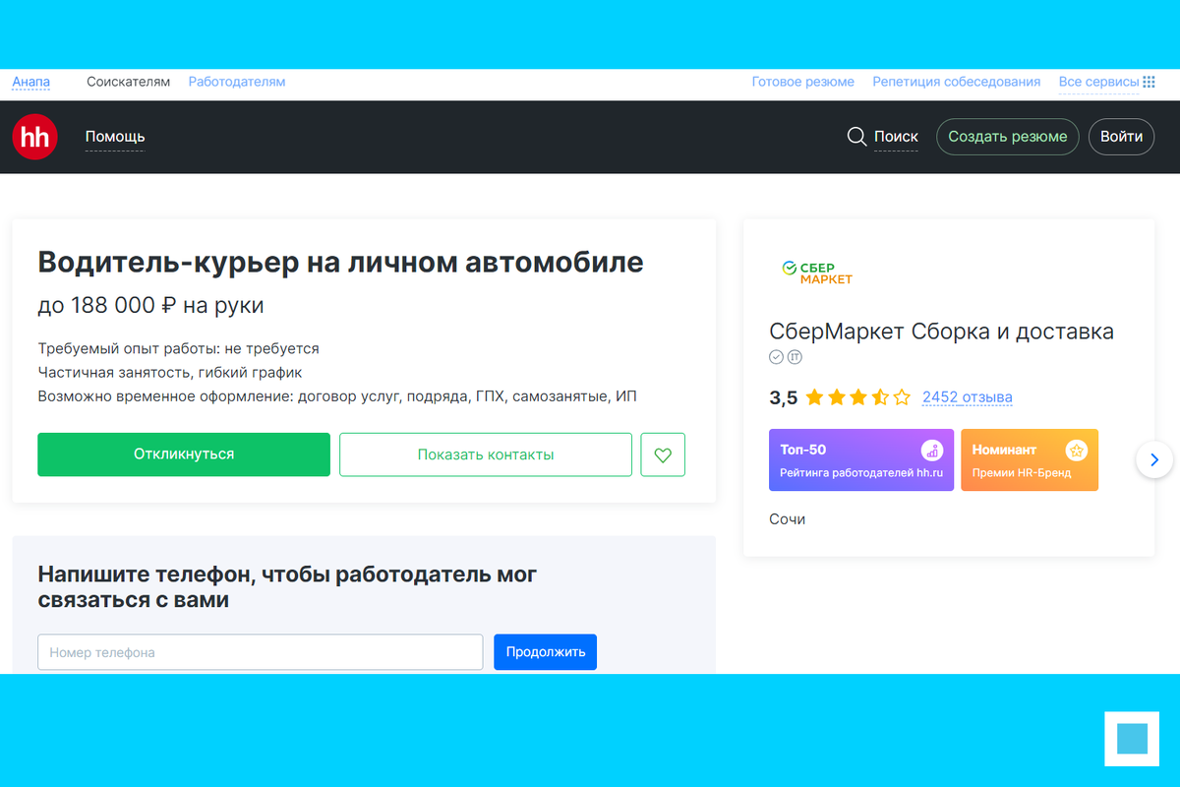The width and height of the screenshot is (1180, 787).
Task: Switch to Соискателям tab
Action: pos(129,82)
